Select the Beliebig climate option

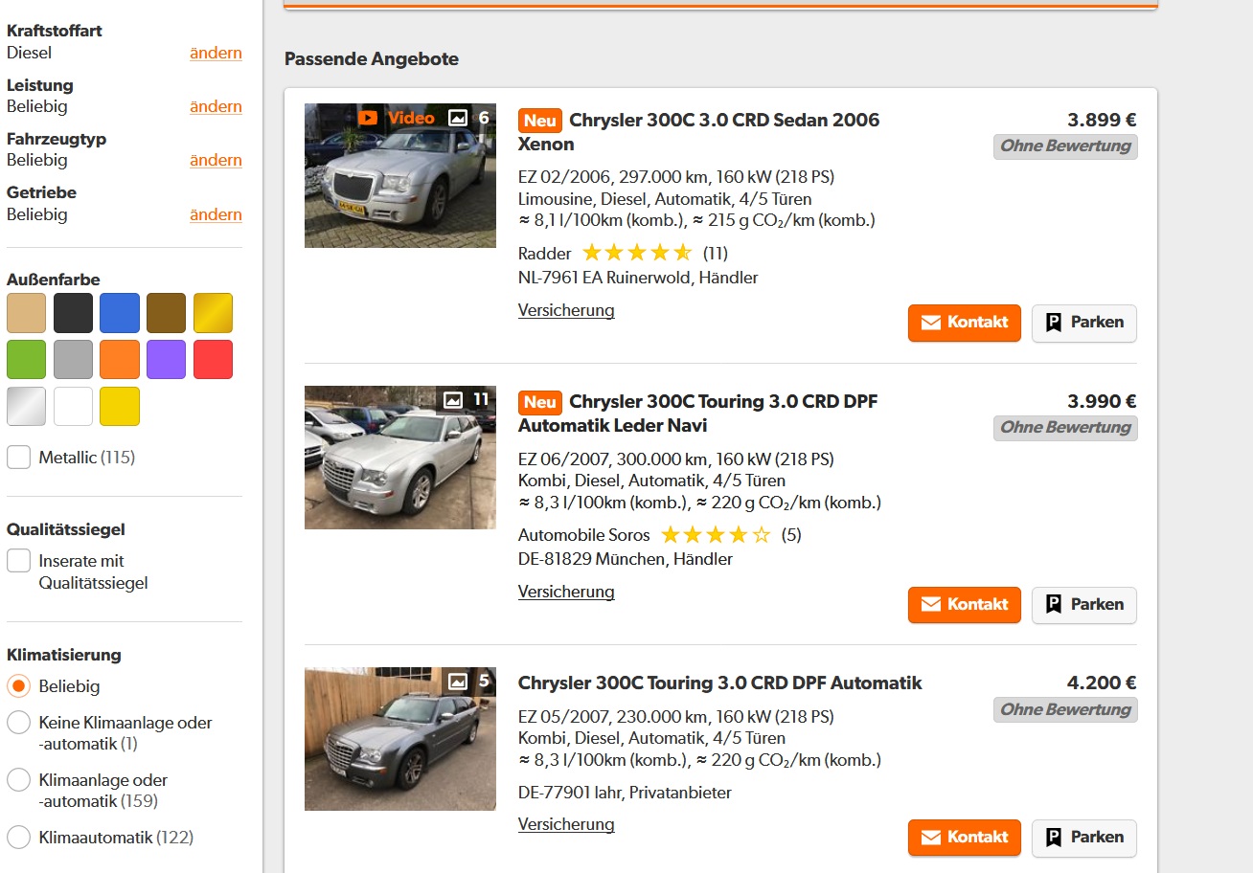click(19, 686)
